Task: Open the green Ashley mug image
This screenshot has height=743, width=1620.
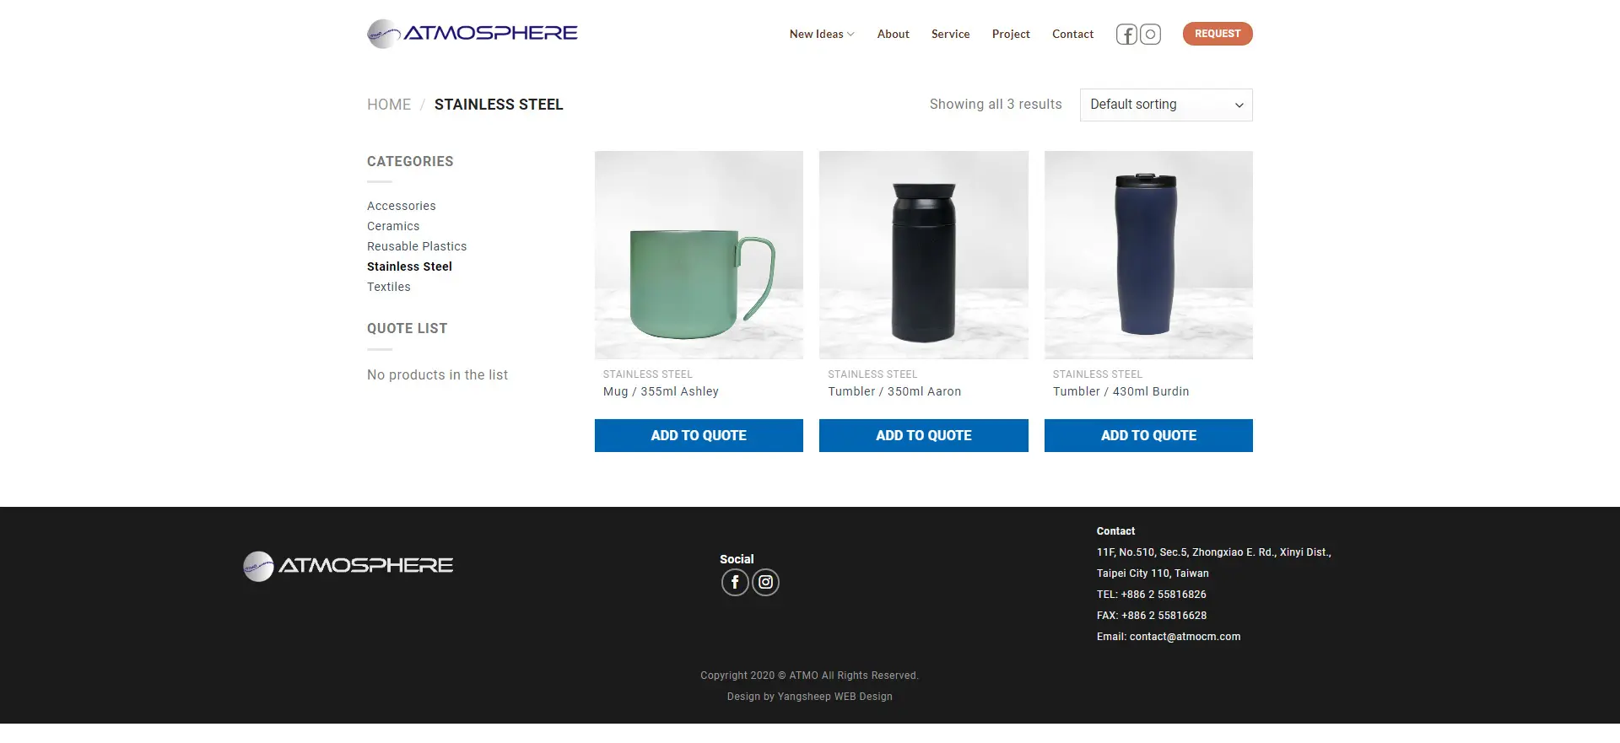Action: pyautogui.click(x=699, y=255)
